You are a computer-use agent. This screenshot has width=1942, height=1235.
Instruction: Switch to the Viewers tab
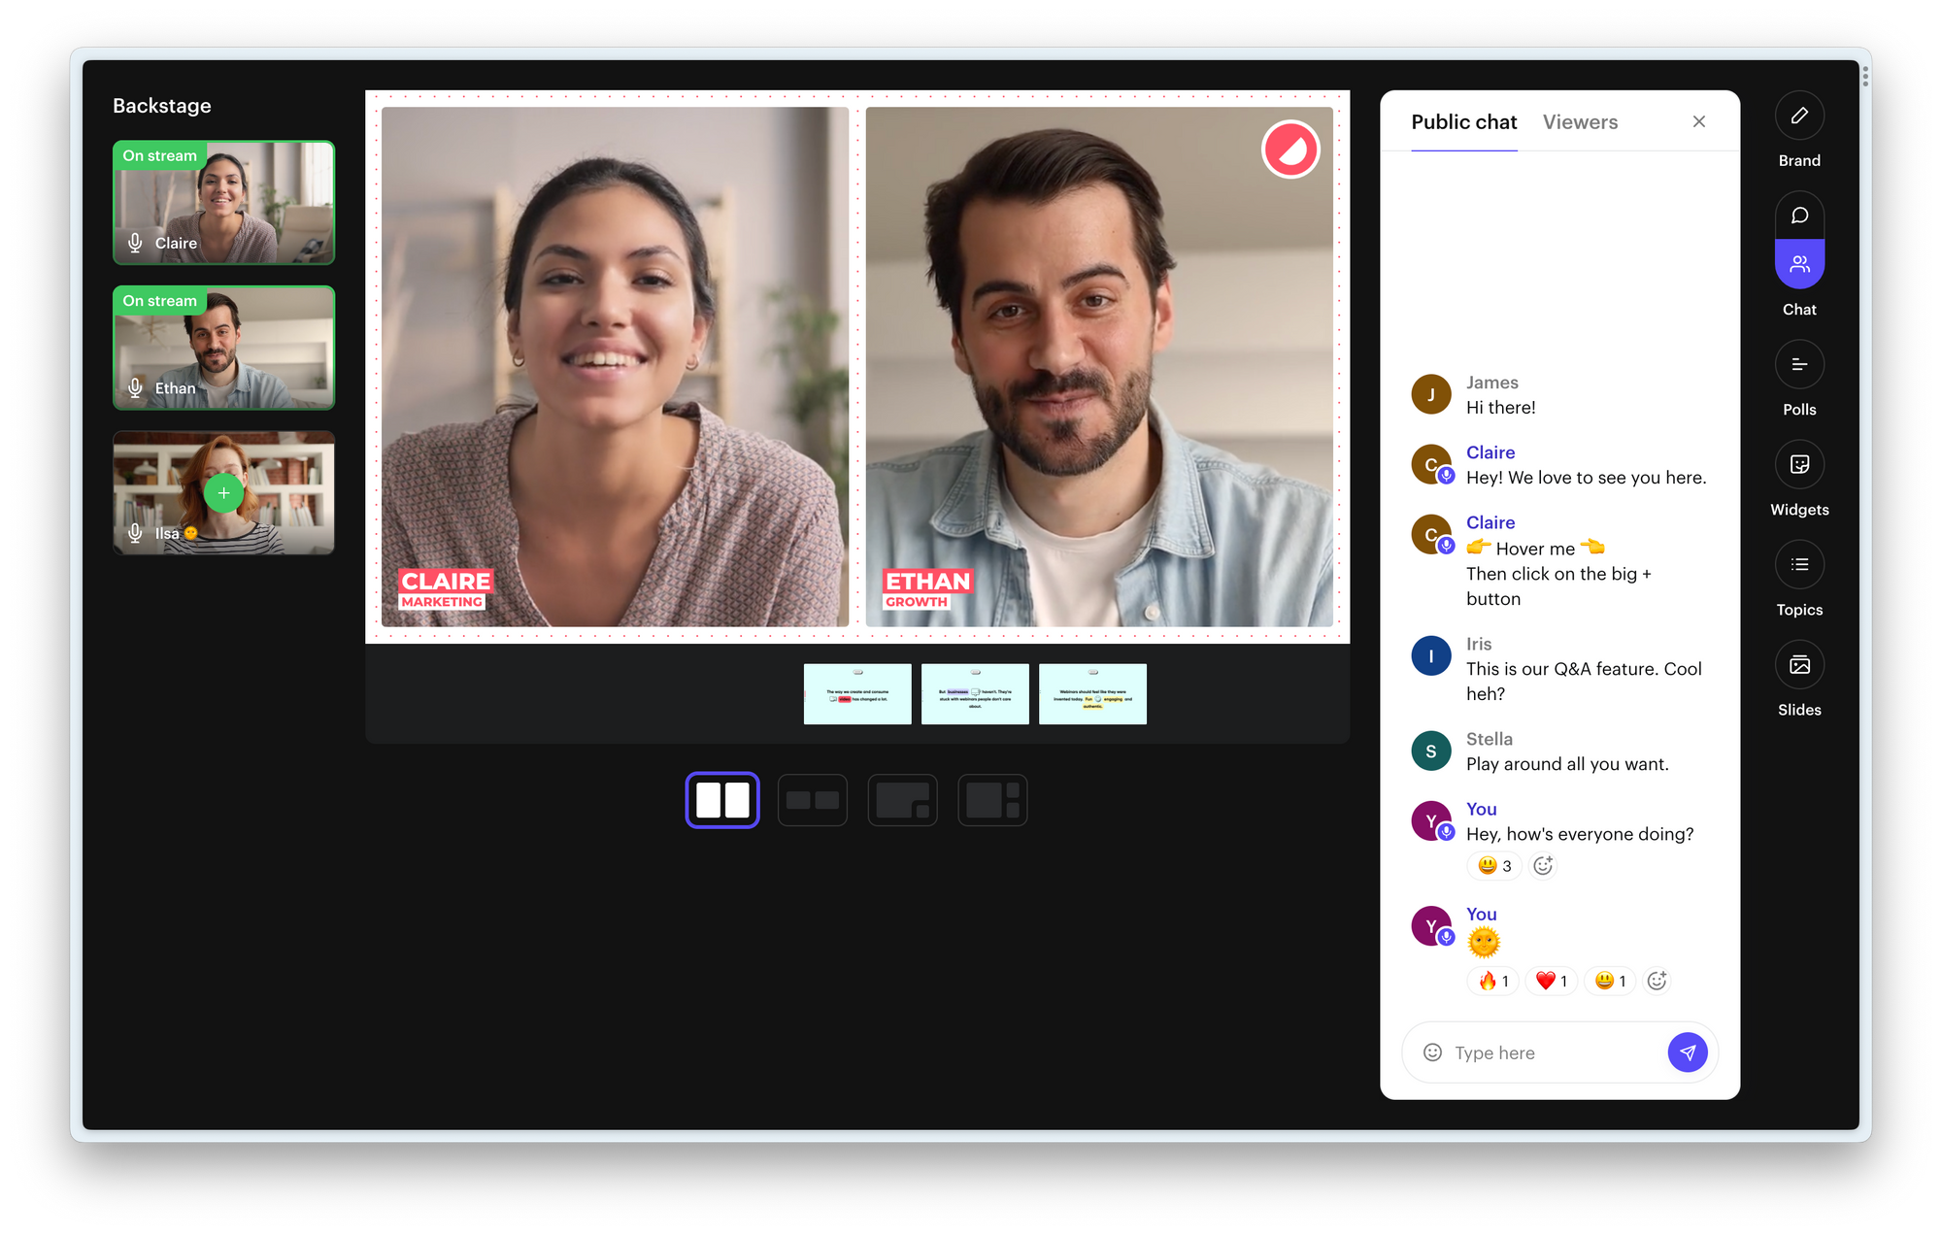[x=1581, y=121]
